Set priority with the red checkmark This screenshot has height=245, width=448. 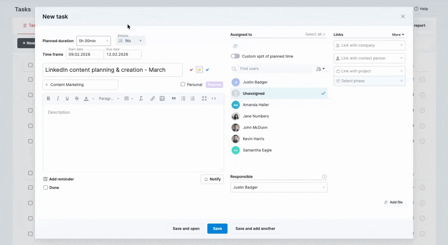191,70
